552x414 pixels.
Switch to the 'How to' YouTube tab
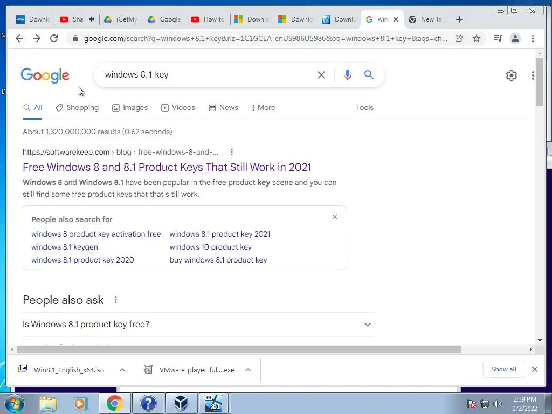tap(209, 19)
